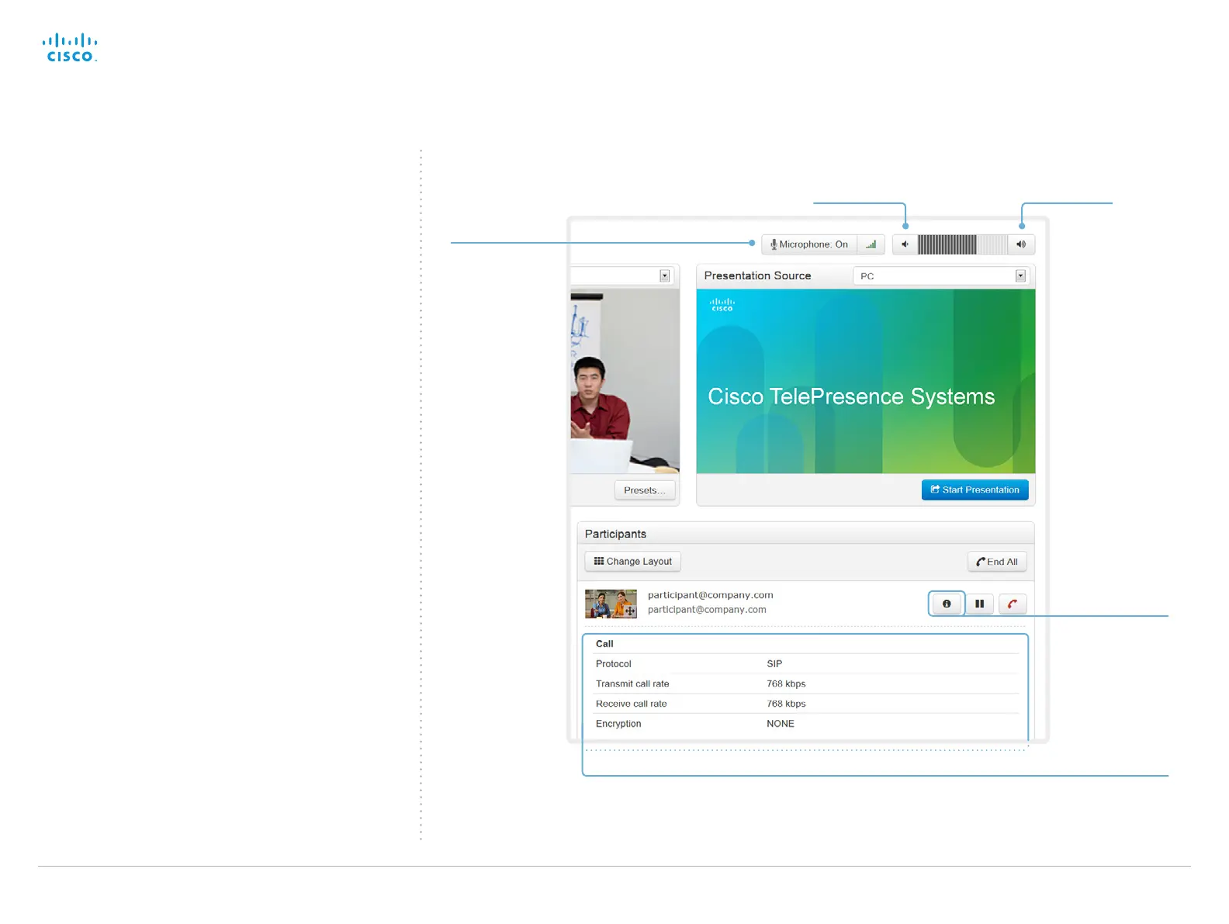Adjust the volume level bar

962,244
